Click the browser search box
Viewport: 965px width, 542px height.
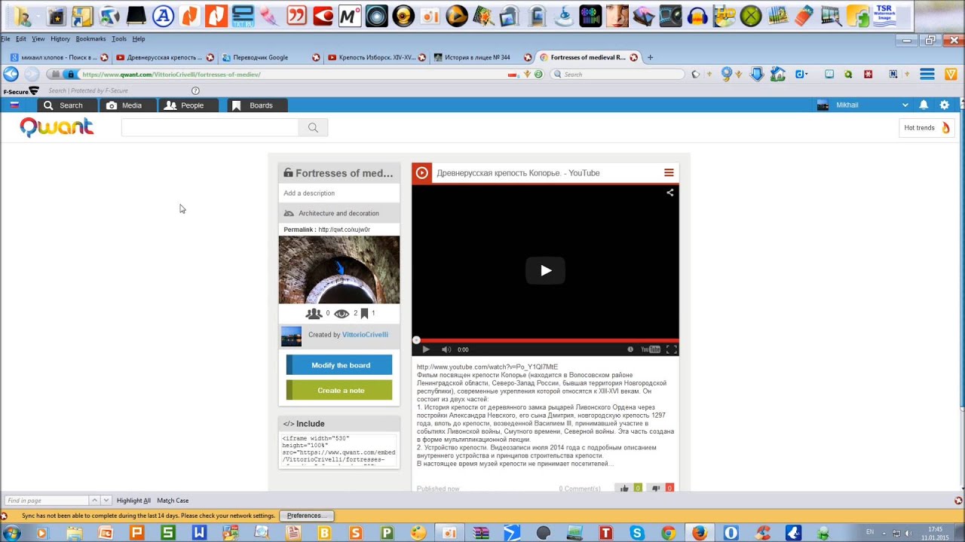pyautogui.click(x=618, y=75)
